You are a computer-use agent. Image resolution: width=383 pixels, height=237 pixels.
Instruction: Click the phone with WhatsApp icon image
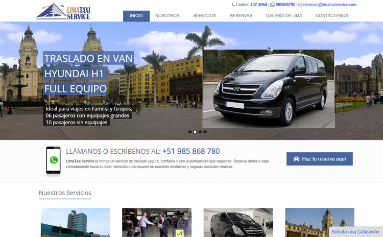(x=53, y=161)
